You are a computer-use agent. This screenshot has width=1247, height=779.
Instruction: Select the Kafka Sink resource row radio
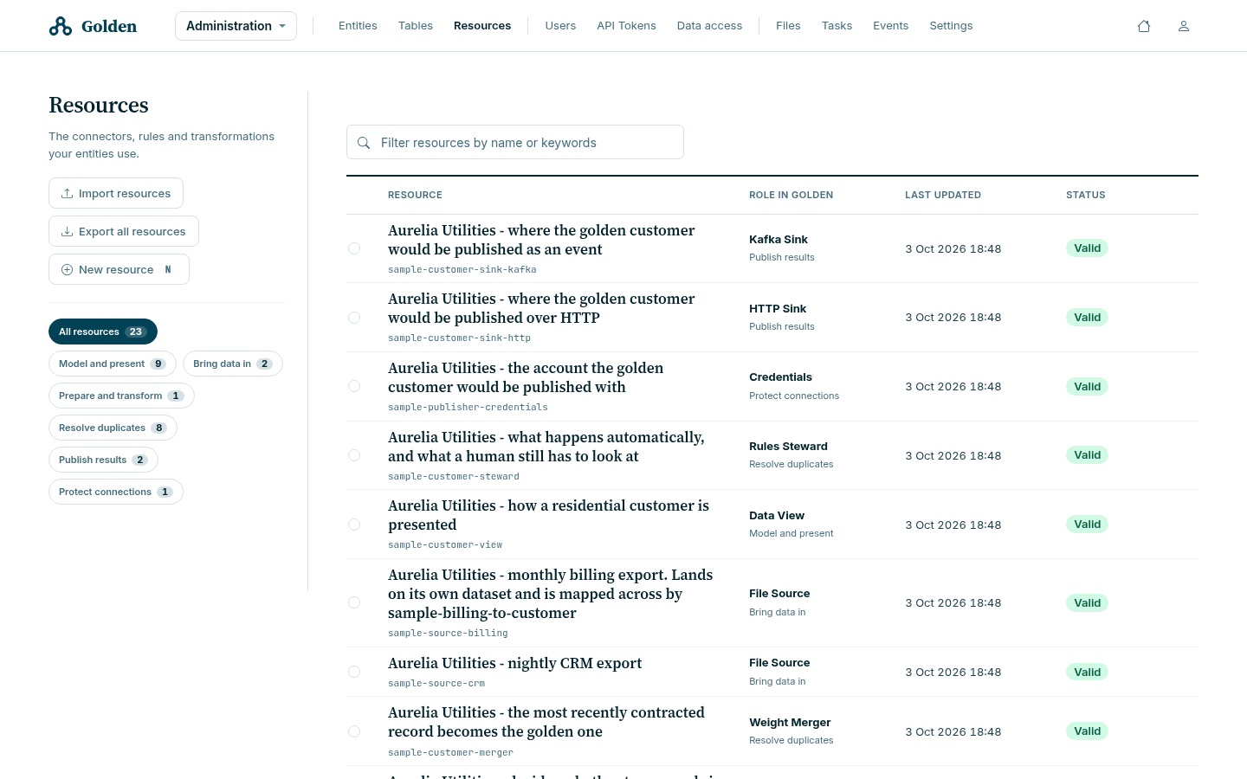[354, 248]
